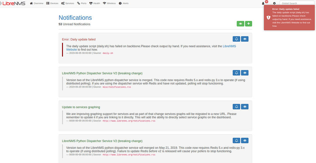Open the Wireless menu
The image size is (316, 163).
[109, 3]
